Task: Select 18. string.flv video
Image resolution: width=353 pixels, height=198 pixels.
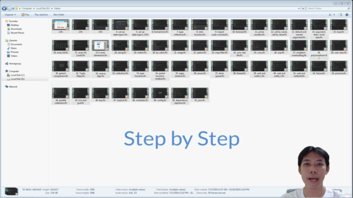Action: pos(120,47)
